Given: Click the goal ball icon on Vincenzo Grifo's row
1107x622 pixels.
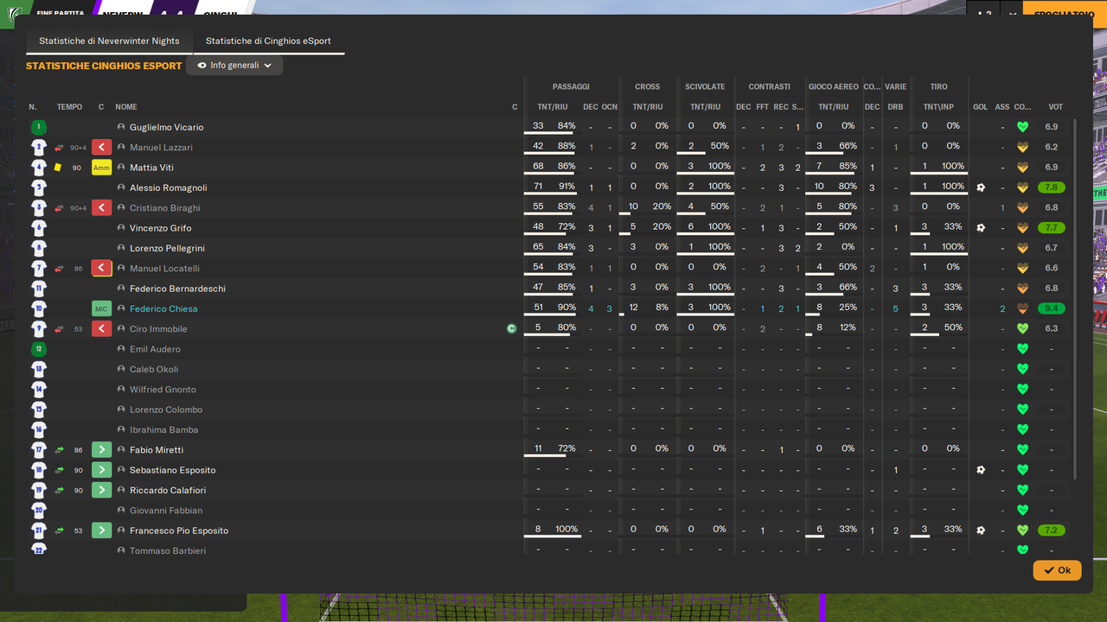Looking at the screenshot, I should tap(980, 228).
